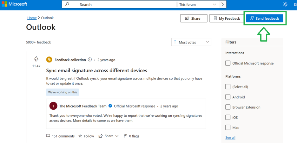Click the Microsoft logo icon
The image size is (297, 143).
point(4,4)
